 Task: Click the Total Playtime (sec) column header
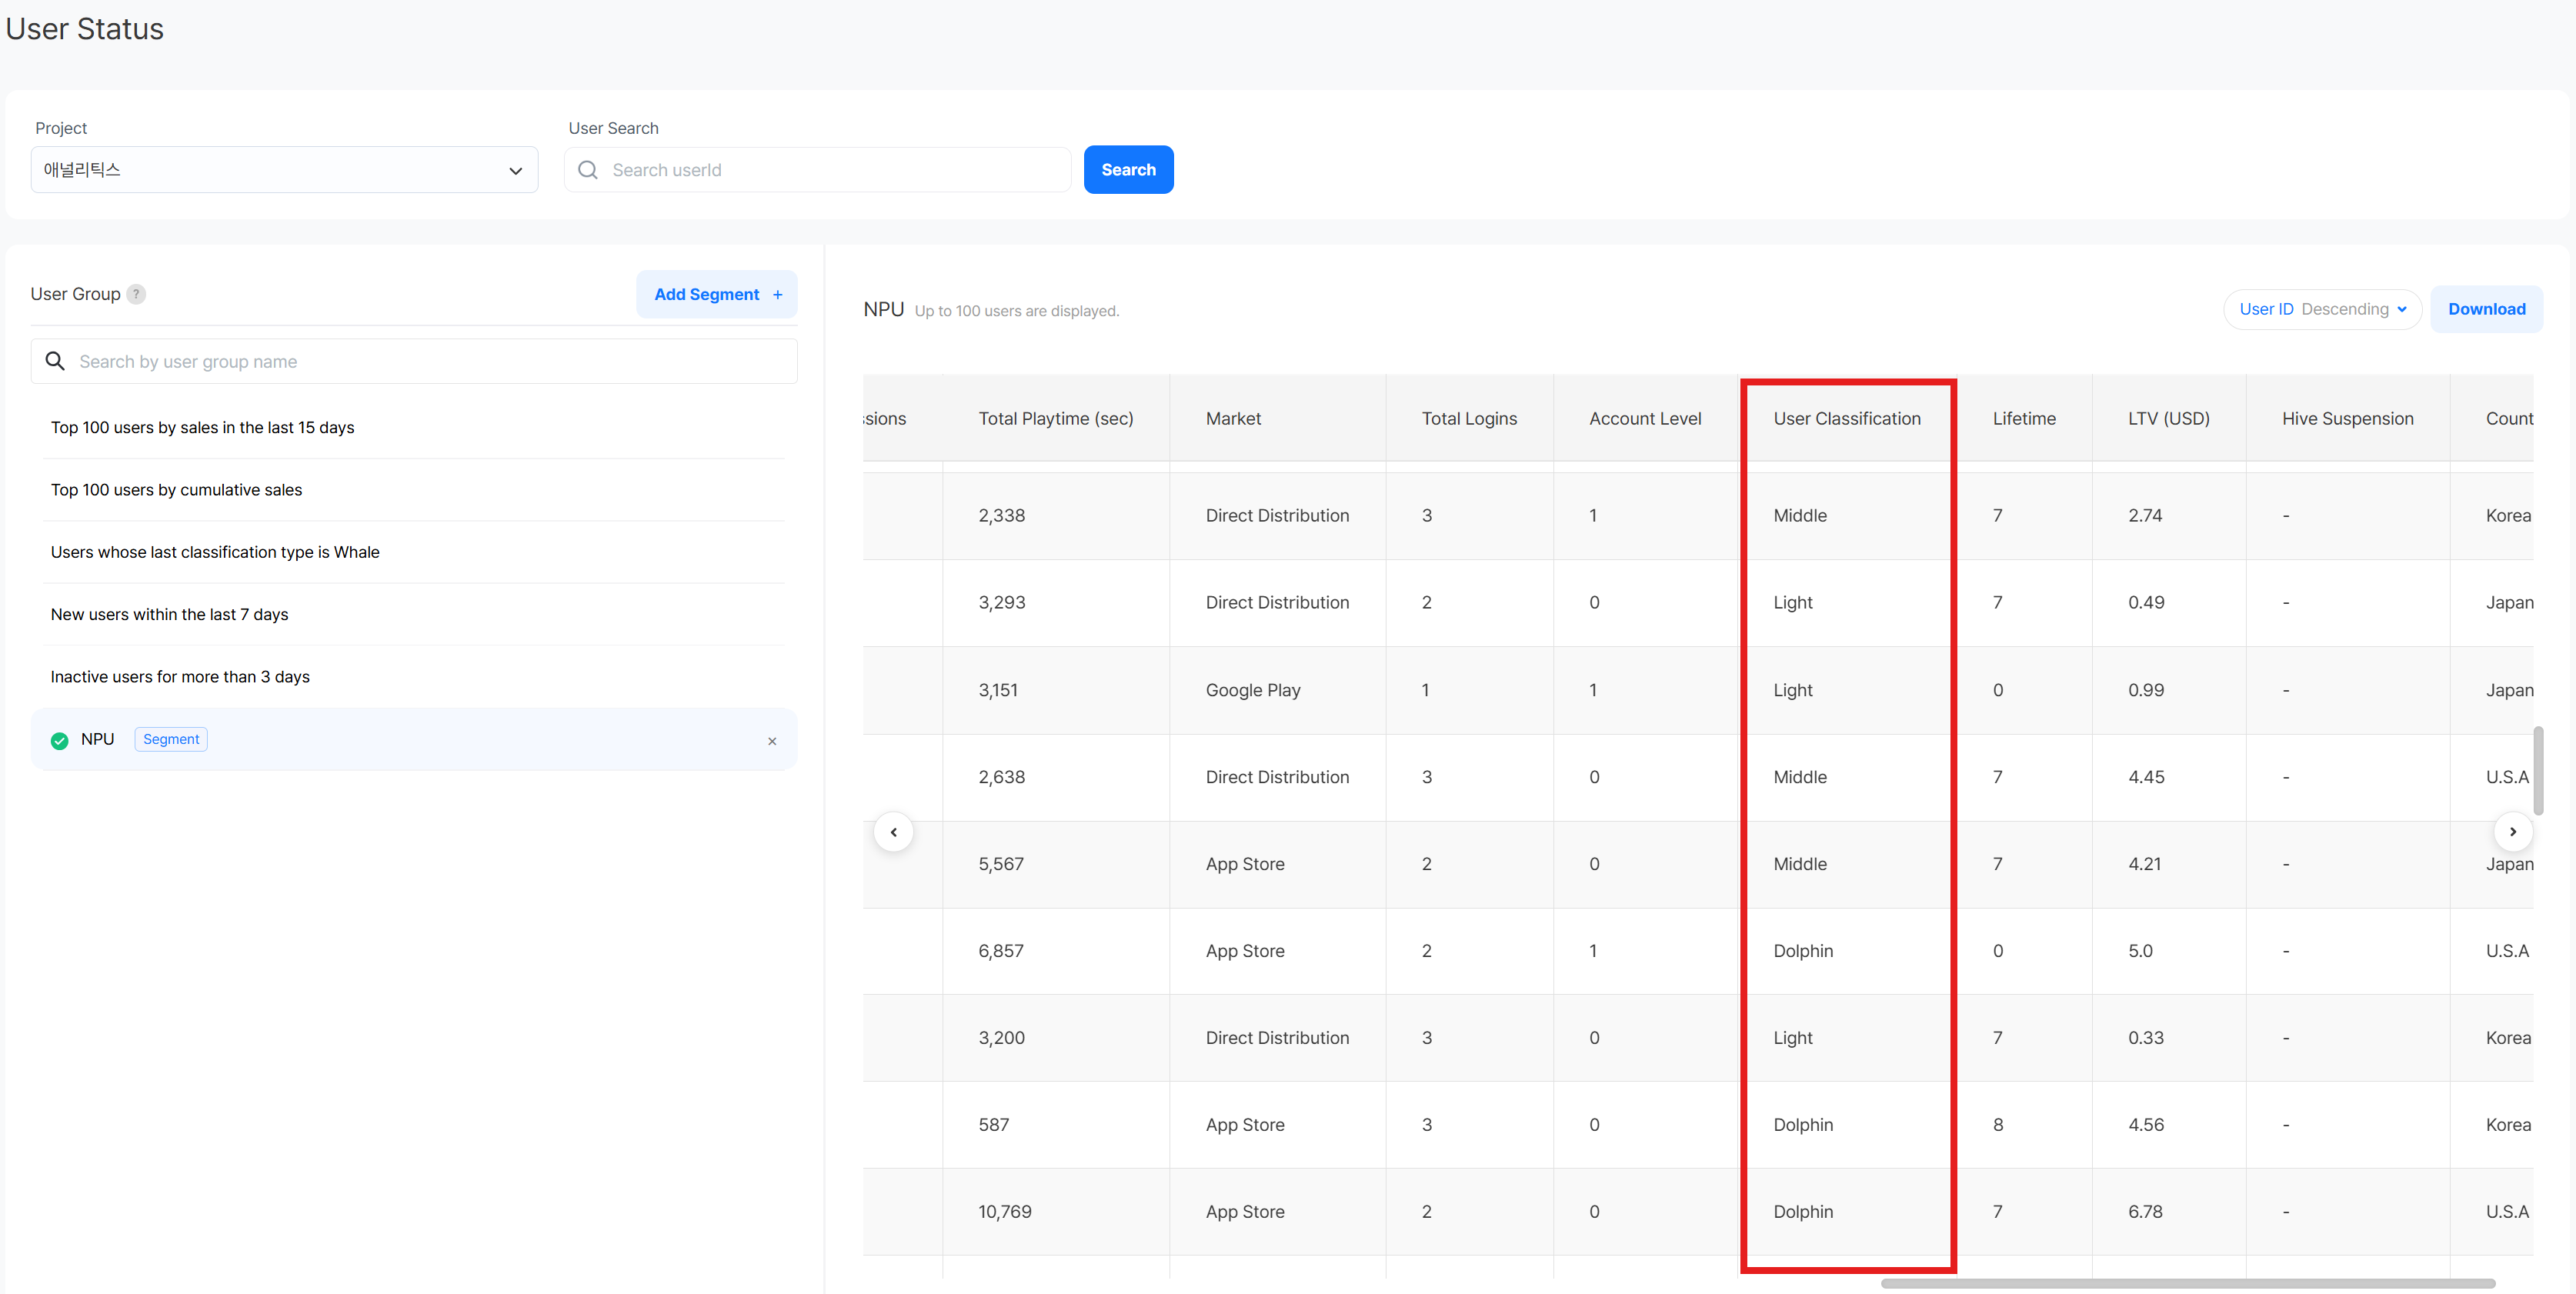1055,419
